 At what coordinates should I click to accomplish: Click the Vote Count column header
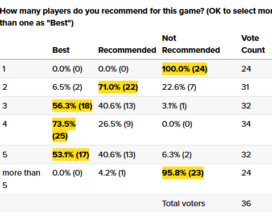[253, 44]
